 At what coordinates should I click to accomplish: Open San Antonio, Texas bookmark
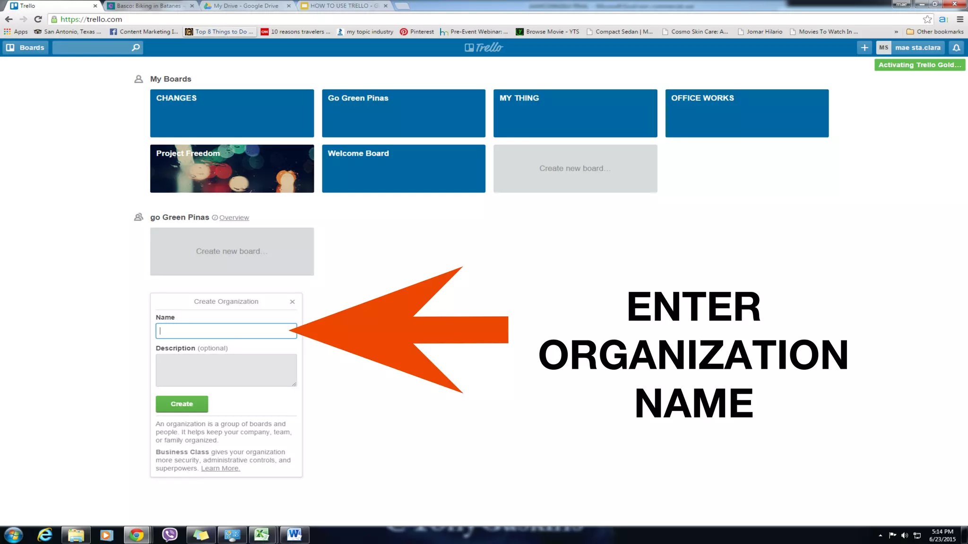tap(68, 32)
